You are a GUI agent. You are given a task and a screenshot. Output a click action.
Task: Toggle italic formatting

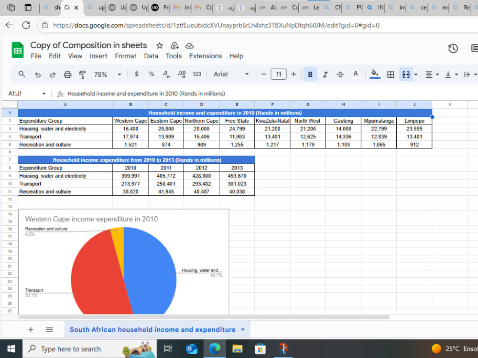(325, 74)
